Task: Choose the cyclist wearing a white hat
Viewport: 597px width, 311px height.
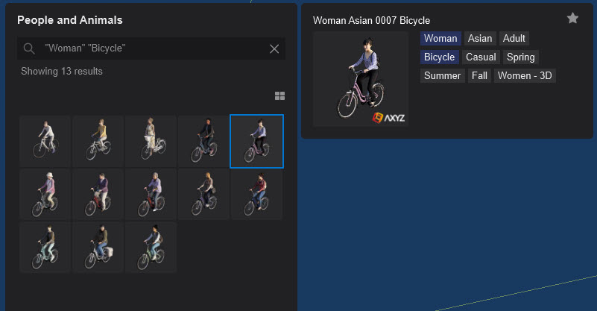Action: (x=45, y=194)
